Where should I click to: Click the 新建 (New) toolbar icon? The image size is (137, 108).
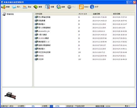(x=4, y=7)
